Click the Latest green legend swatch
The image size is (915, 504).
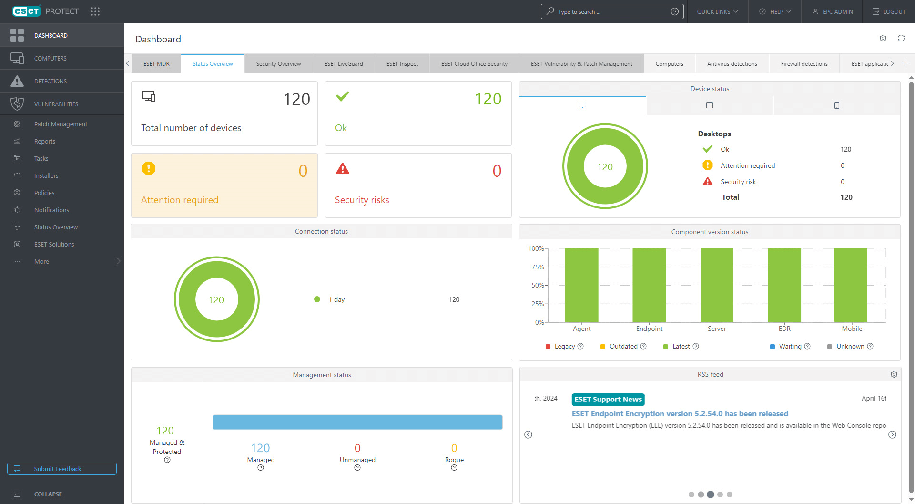(666, 347)
